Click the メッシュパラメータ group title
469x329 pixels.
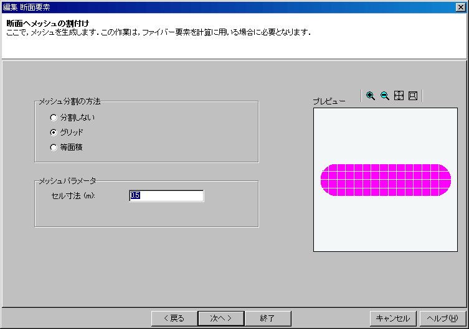coord(68,180)
